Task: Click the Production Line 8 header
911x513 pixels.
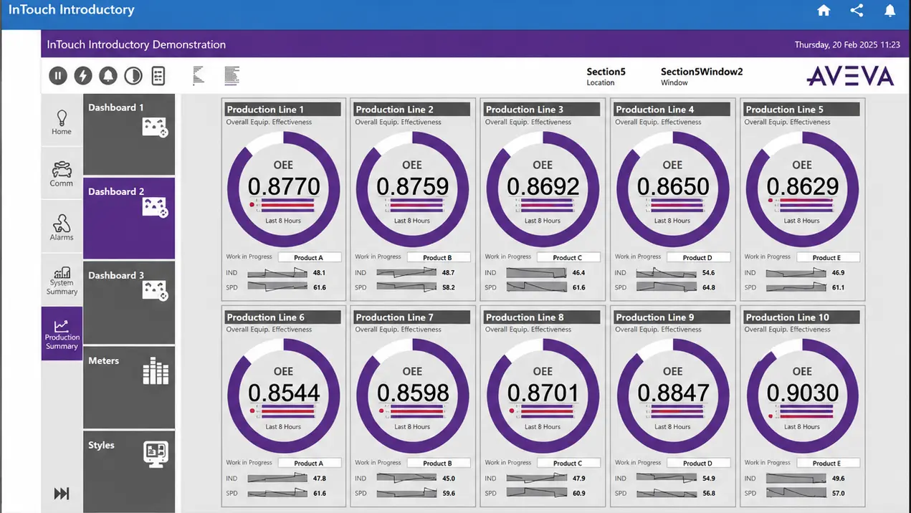Action: (x=543, y=317)
